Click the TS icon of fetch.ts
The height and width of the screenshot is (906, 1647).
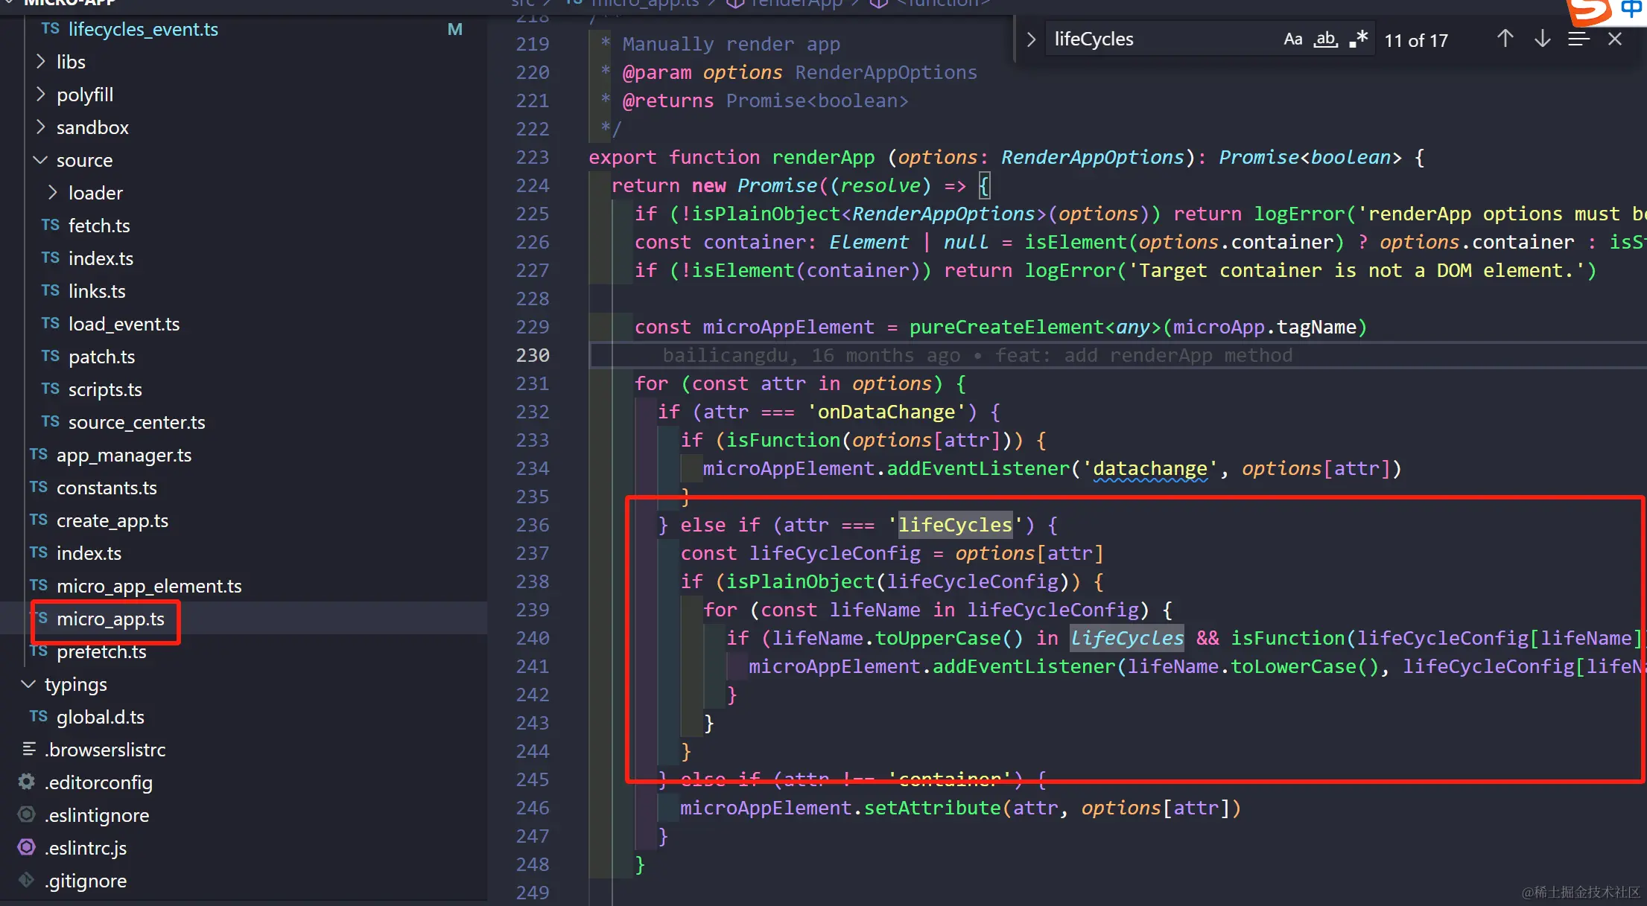tap(51, 225)
